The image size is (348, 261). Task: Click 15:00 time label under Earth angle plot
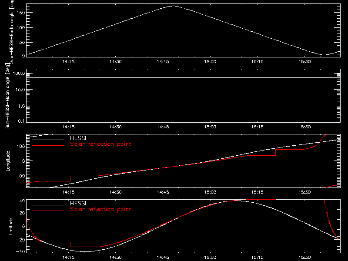[x=210, y=61]
